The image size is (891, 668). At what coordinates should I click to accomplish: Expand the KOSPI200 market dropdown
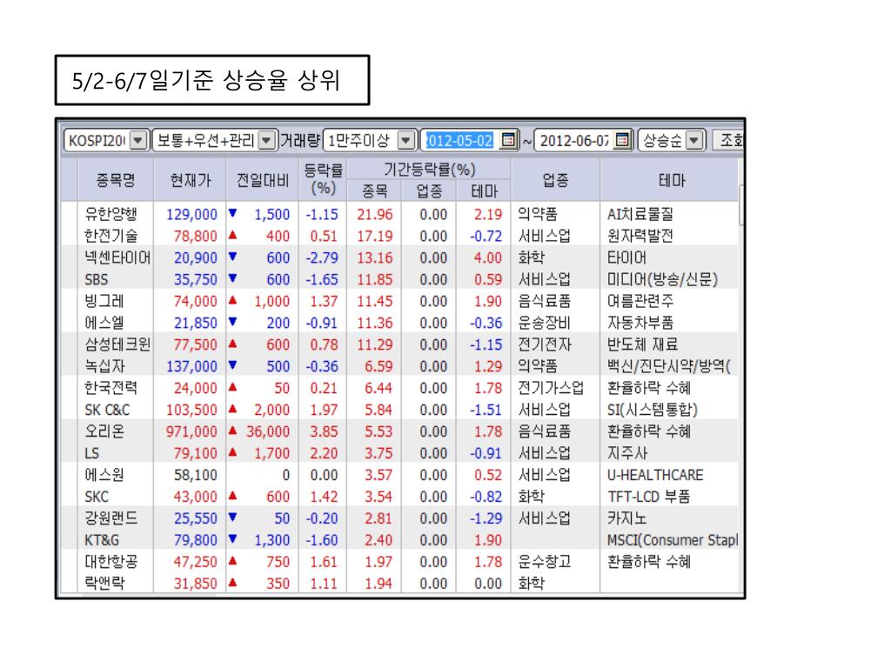(x=138, y=140)
